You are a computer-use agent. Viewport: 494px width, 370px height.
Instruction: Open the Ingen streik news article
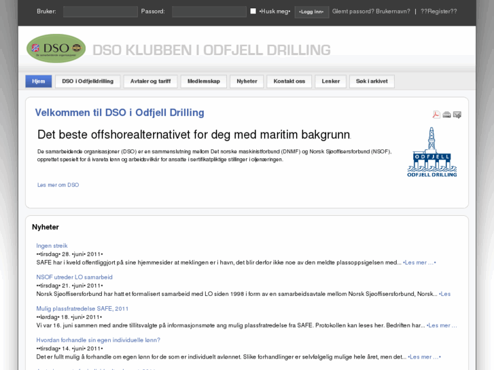pyautogui.click(x=52, y=246)
